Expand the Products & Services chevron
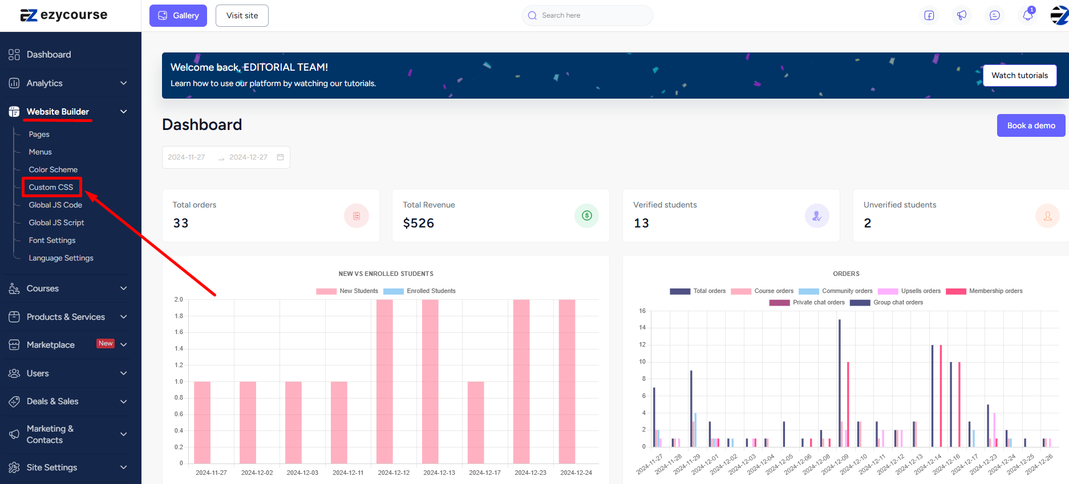Viewport: 1069px width, 484px height. (x=124, y=317)
